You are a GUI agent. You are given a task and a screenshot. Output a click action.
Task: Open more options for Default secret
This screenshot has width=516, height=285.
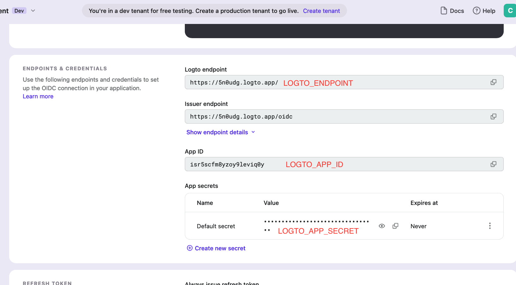click(x=490, y=226)
